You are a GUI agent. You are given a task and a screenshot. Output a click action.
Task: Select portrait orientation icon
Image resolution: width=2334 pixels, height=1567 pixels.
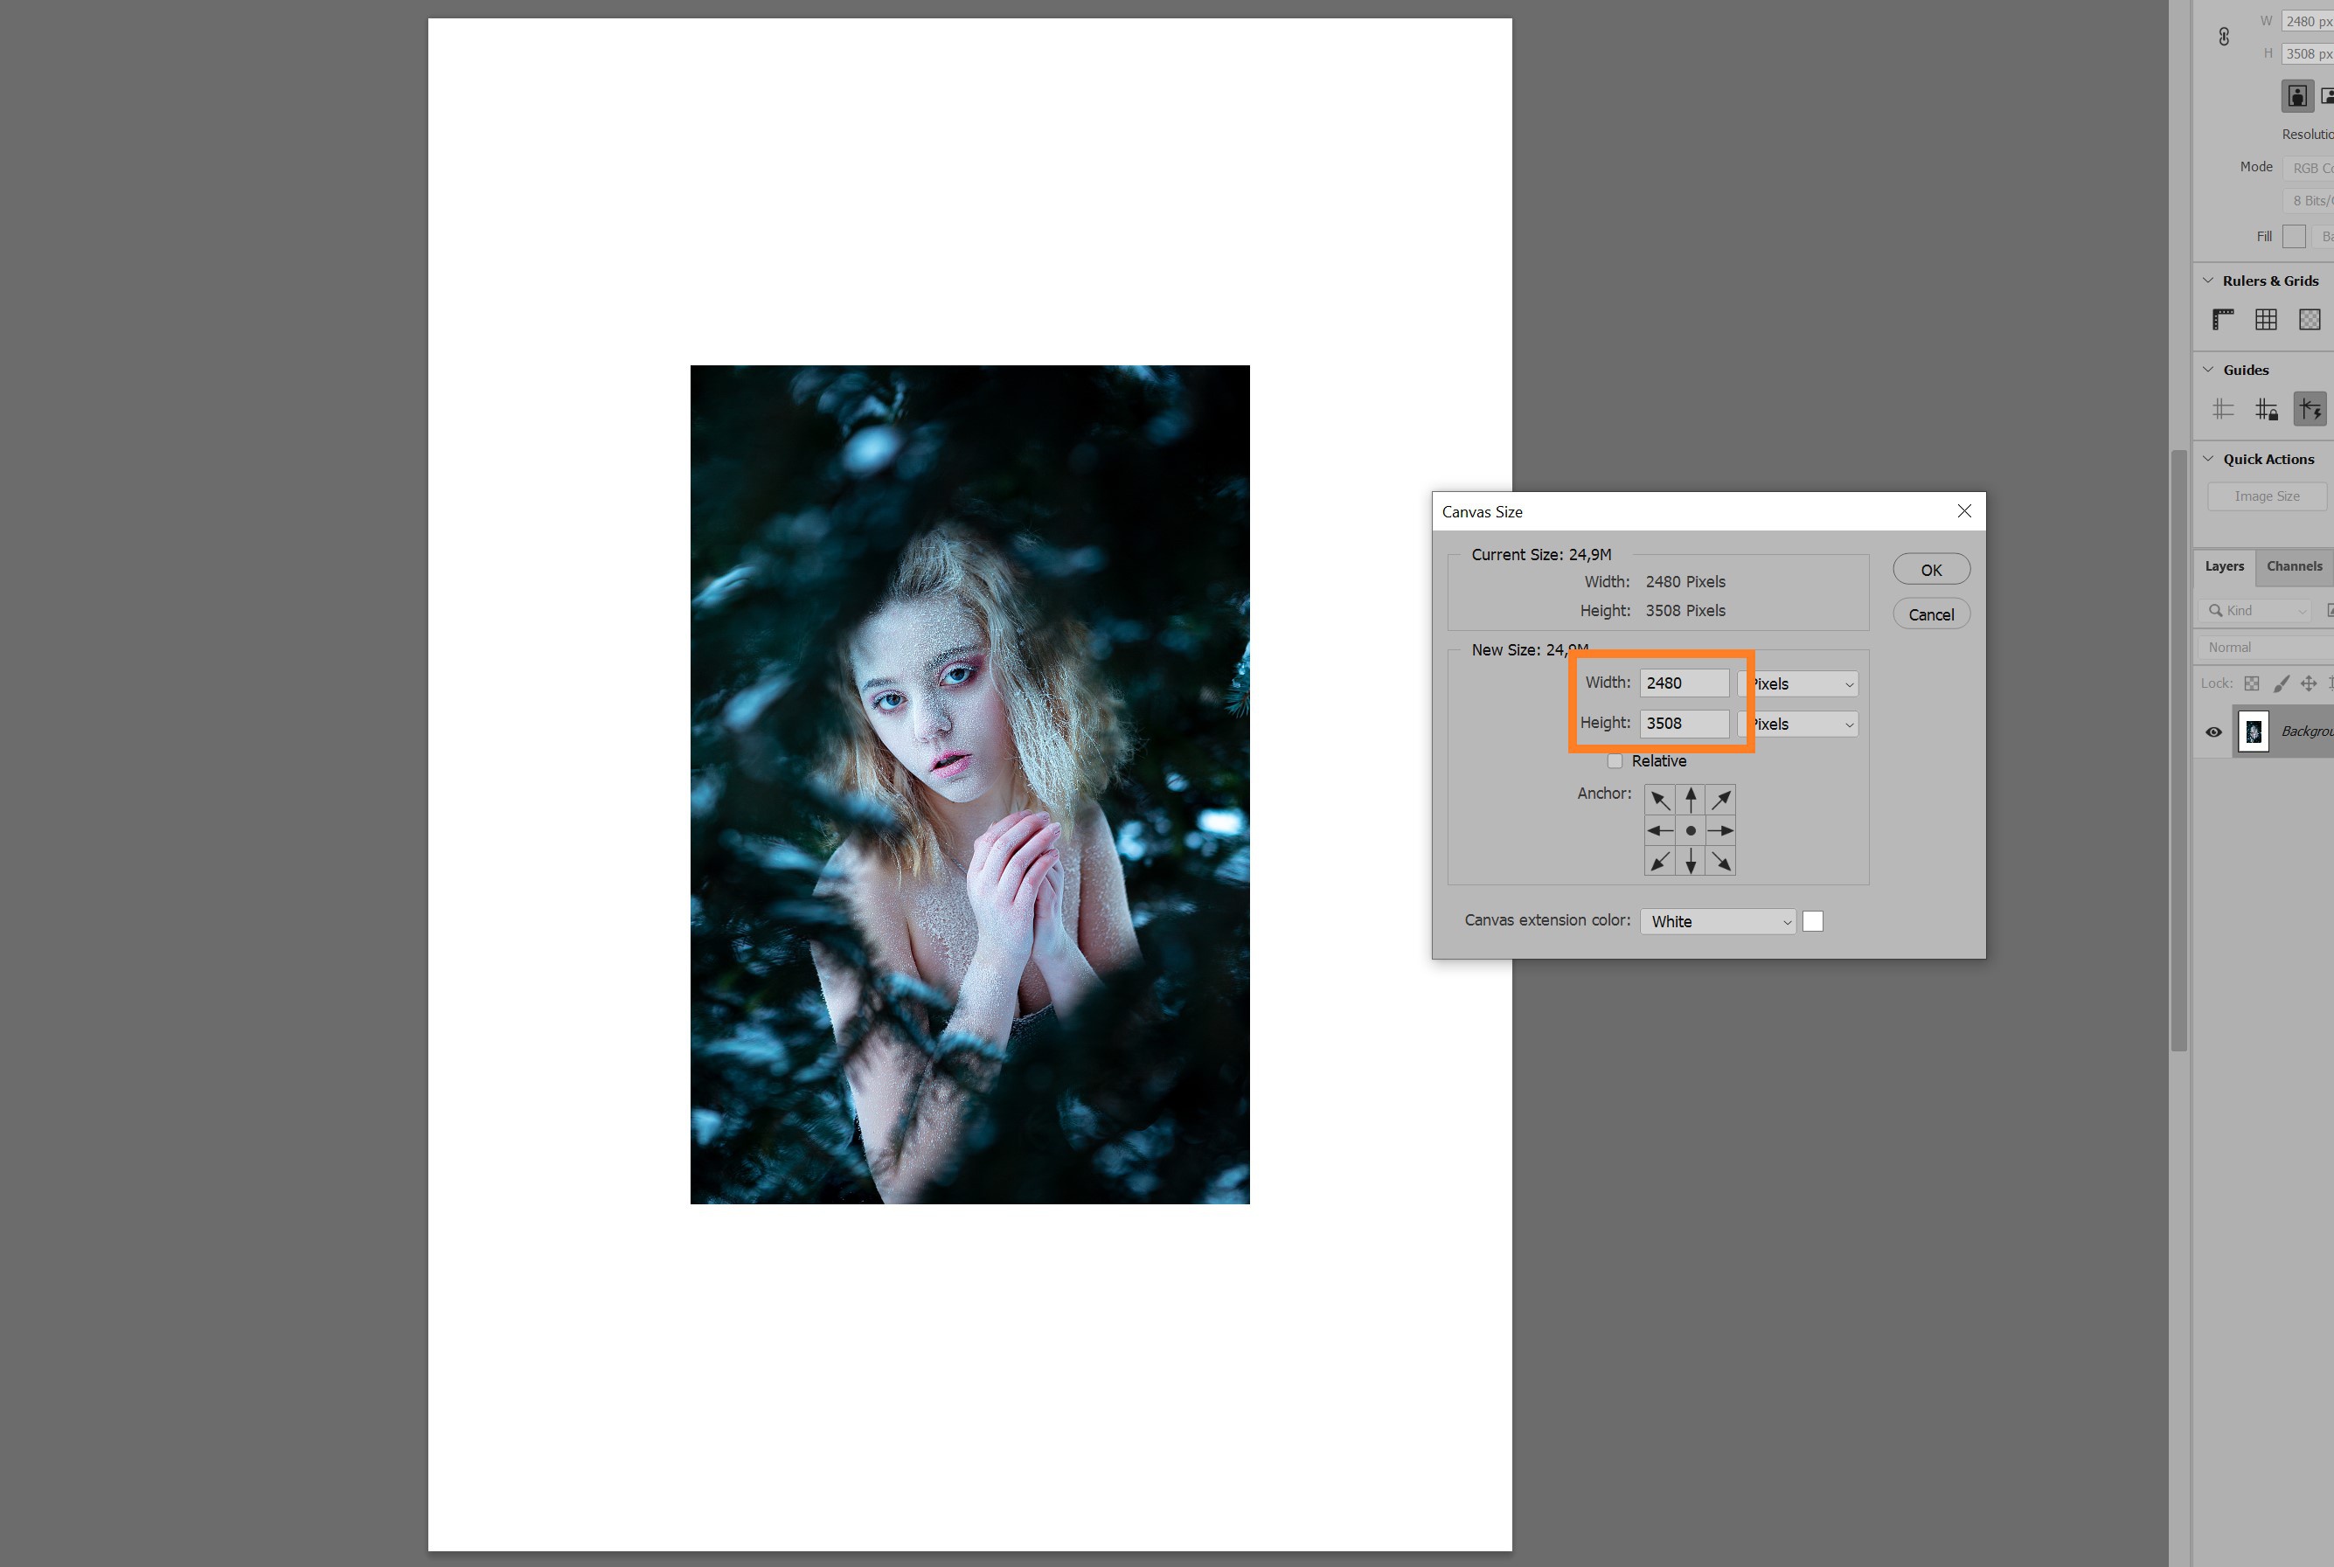[x=2297, y=96]
